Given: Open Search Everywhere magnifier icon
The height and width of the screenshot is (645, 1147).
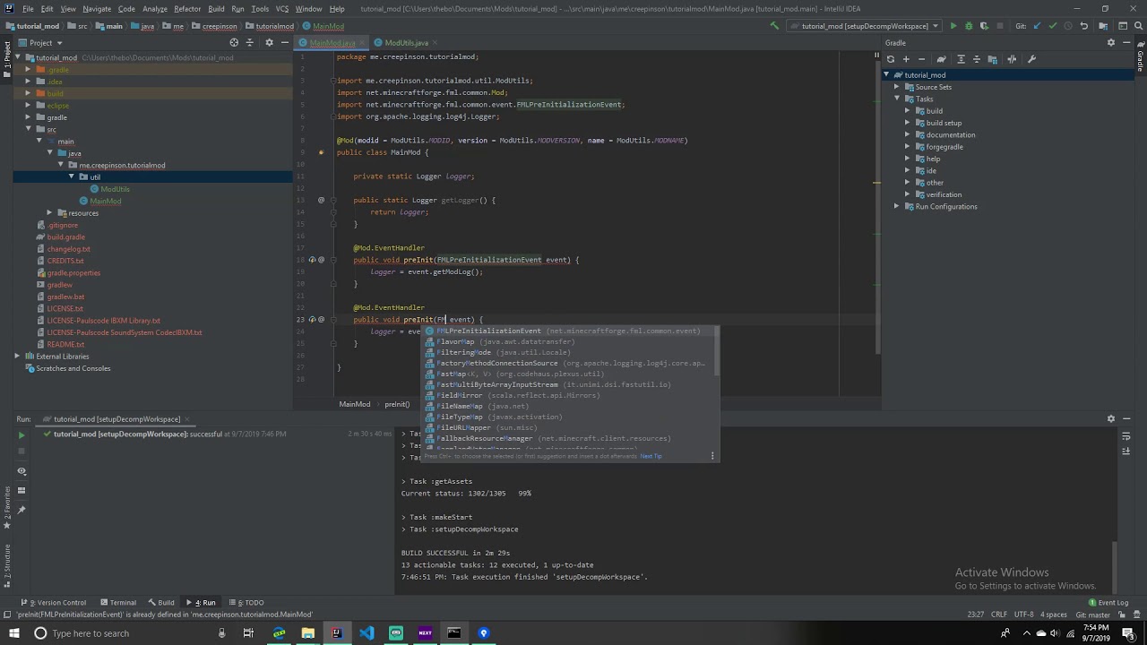Looking at the screenshot, I should point(1138,26).
